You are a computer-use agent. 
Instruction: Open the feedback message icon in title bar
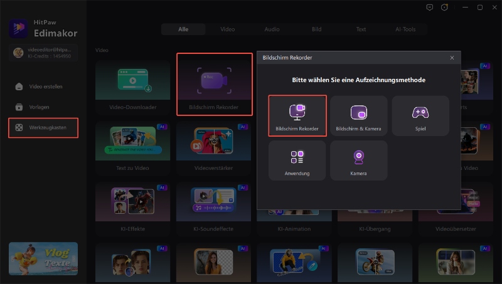pyautogui.click(x=429, y=8)
